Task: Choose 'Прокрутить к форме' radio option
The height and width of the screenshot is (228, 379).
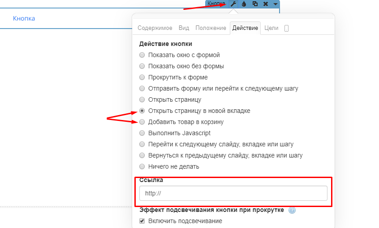Action: click(142, 77)
